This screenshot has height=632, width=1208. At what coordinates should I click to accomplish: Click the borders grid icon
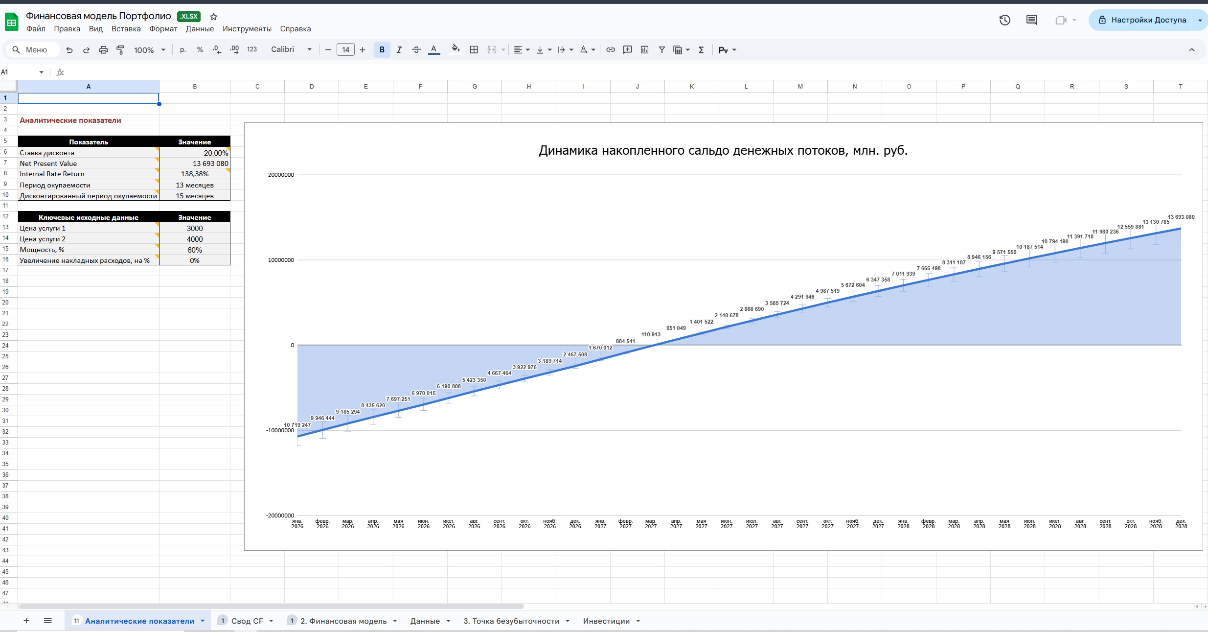tap(474, 50)
